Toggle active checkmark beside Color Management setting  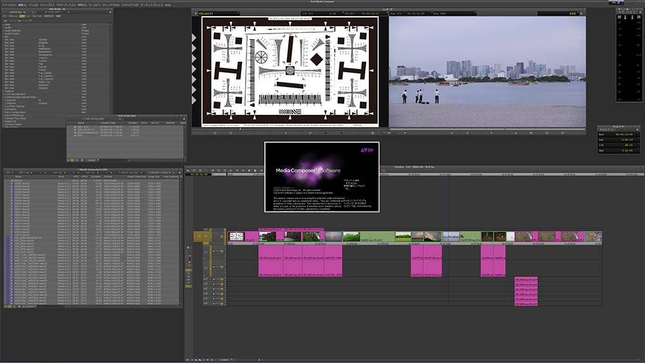tap(3, 94)
